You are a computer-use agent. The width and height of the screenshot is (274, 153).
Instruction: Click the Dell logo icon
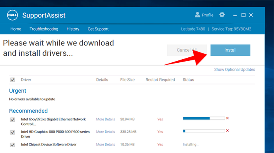click(13, 15)
